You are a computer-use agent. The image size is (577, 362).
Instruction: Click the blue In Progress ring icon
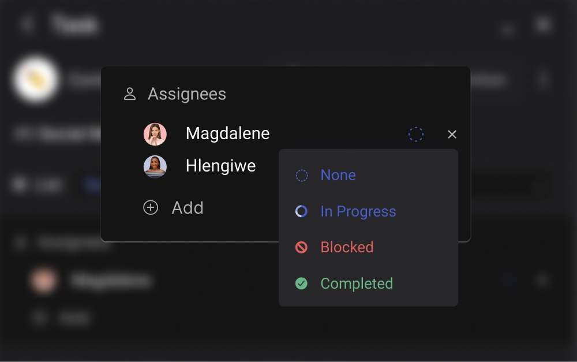click(301, 211)
